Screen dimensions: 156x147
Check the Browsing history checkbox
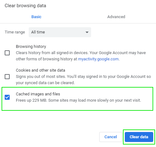coord(7,53)
